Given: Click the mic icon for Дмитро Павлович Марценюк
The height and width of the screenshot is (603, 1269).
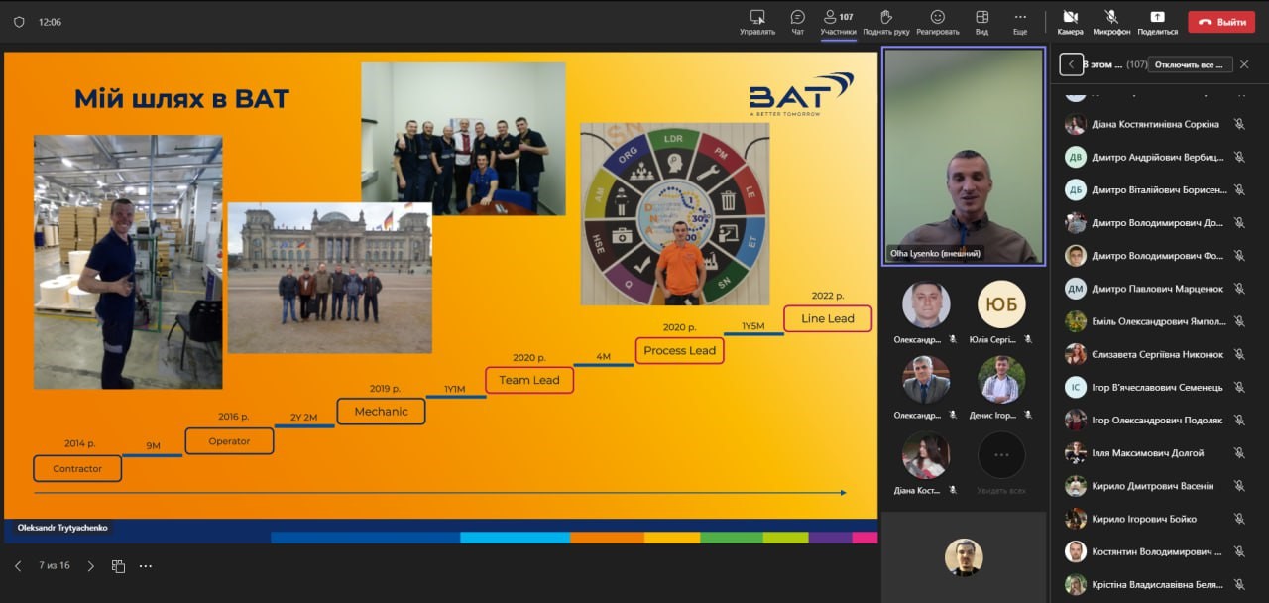Looking at the screenshot, I should (x=1239, y=289).
